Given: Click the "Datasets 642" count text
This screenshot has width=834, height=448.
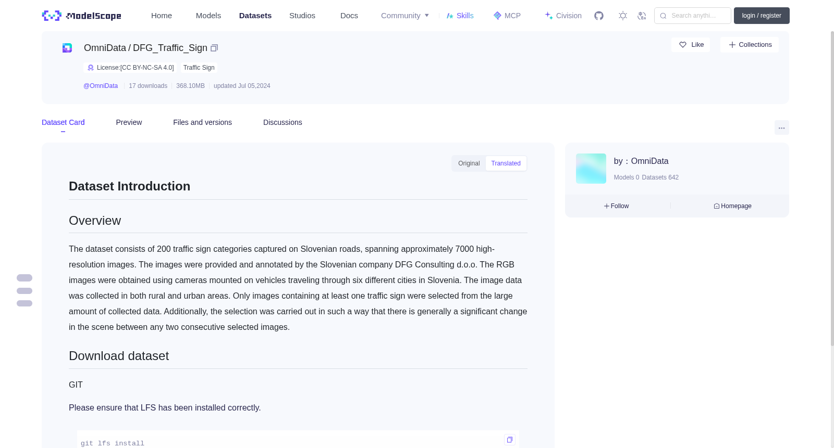Looking at the screenshot, I should point(660,177).
